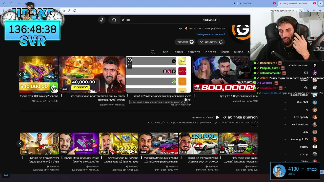Open the 18:38 video thumbnail with 1,800,000
The image size is (324, 182).
225,75
